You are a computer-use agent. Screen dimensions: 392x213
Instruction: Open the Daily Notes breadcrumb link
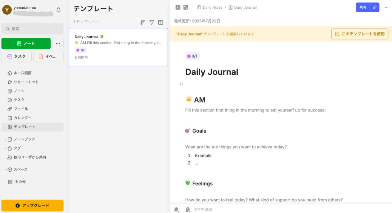pyautogui.click(x=212, y=7)
